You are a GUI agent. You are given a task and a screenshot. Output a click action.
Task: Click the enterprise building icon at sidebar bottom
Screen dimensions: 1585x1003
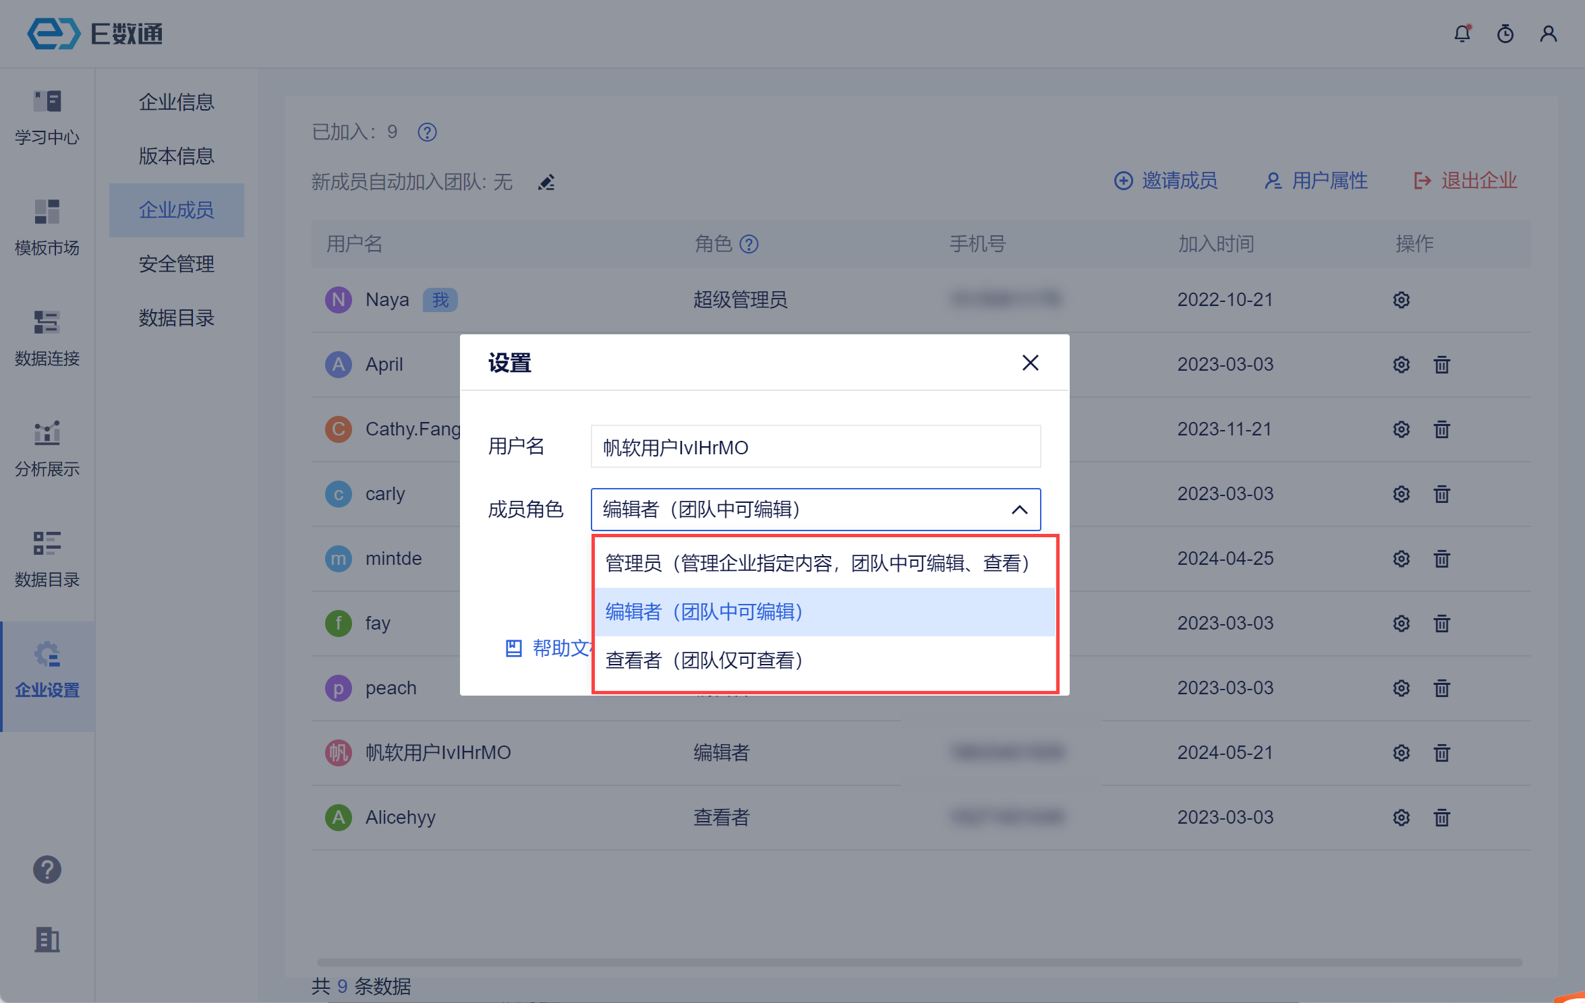(47, 939)
